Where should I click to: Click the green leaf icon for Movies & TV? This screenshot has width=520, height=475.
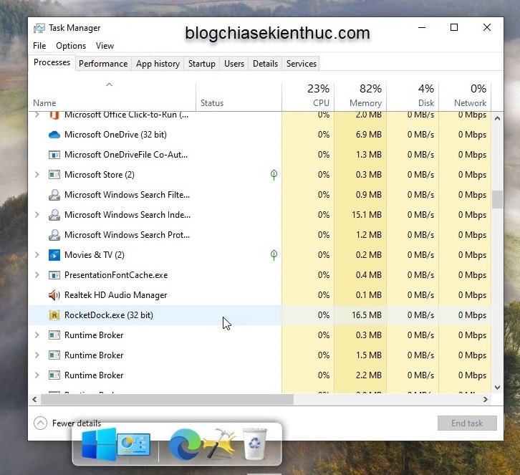[274, 255]
